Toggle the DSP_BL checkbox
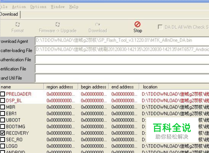This screenshot has width=209, height=153. [x=3, y=101]
